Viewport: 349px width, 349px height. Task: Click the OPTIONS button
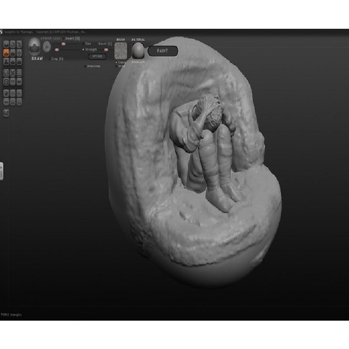point(97,56)
